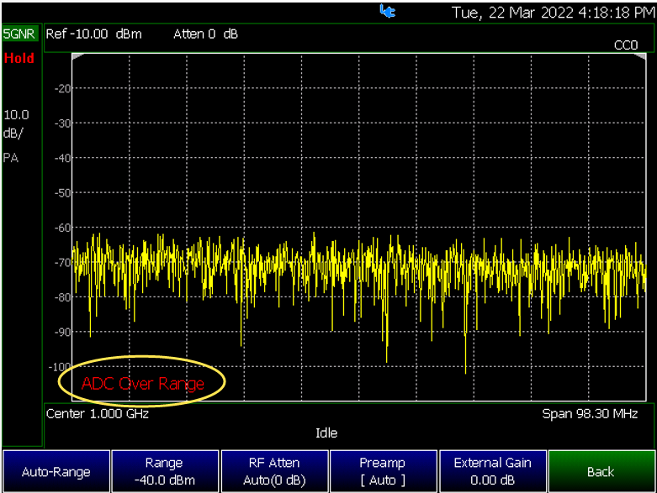Select the Center 1.000 GHz readout
The height and width of the screenshot is (493, 657).
(x=98, y=413)
